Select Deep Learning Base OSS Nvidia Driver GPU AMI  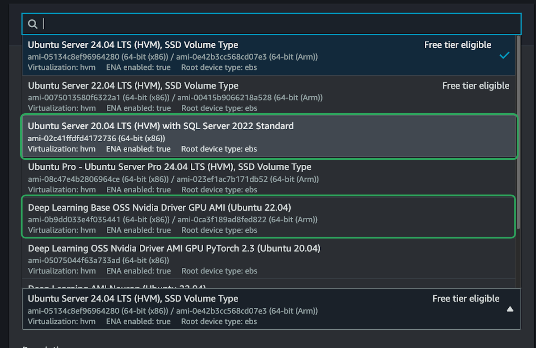(268, 218)
